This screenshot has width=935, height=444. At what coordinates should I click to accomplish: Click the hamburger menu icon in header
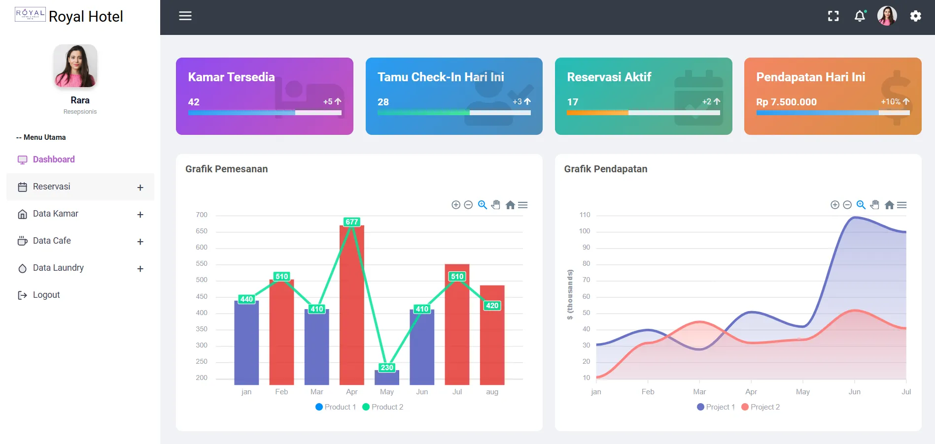[185, 16]
